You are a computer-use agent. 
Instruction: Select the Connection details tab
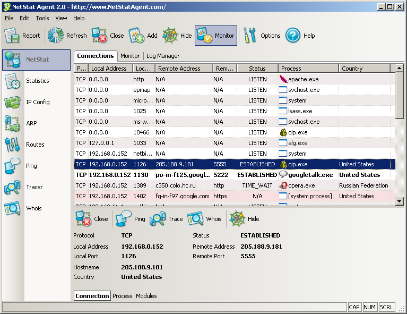[x=92, y=296]
